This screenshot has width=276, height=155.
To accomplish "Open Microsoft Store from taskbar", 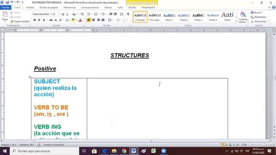I will (94, 151).
